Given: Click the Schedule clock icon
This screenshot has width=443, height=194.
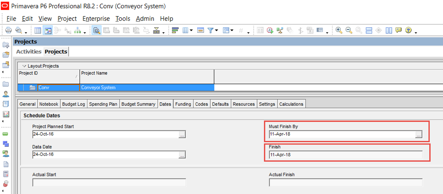Looking at the screenshot, I should (x=270, y=30).
